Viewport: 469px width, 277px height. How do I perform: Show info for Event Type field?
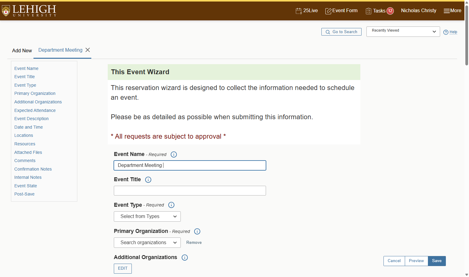pyautogui.click(x=171, y=205)
